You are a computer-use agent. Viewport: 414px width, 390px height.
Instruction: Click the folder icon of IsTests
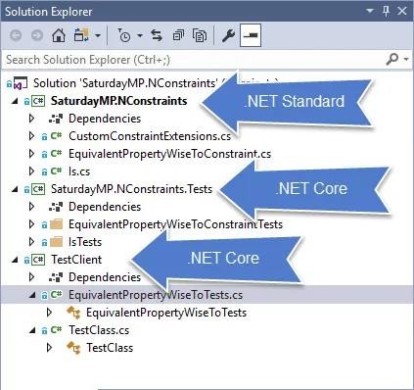tap(57, 242)
